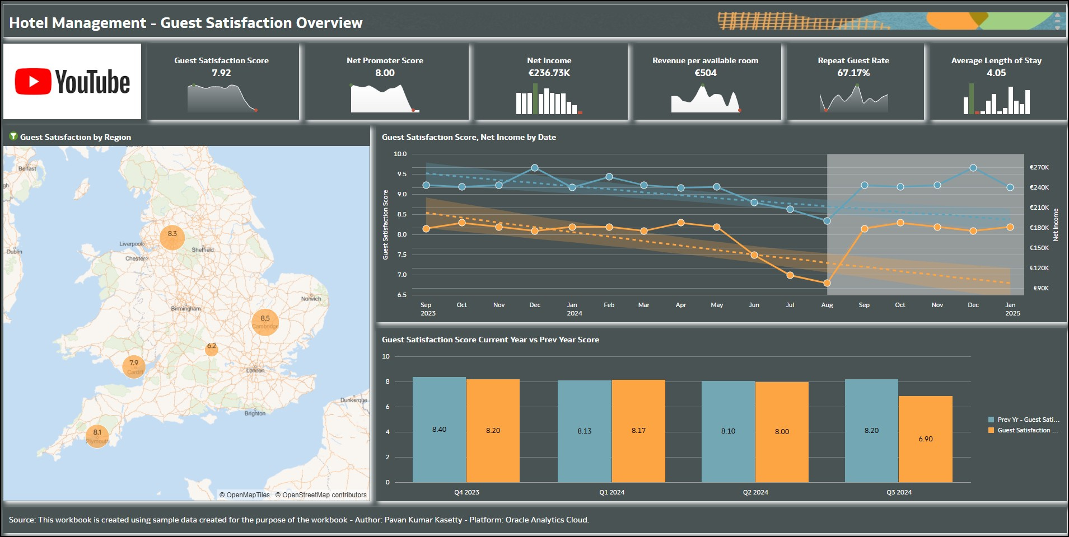
Task: Select the 8.1 bubble at Plymouth
Action: tap(97, 436)
